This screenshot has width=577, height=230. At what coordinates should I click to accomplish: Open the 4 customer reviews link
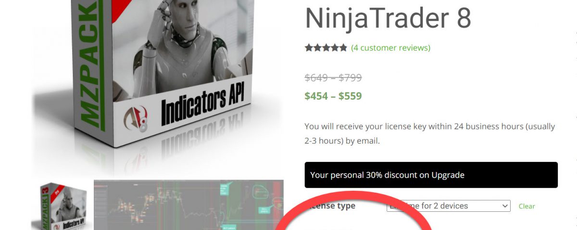(x=390, y=48)
